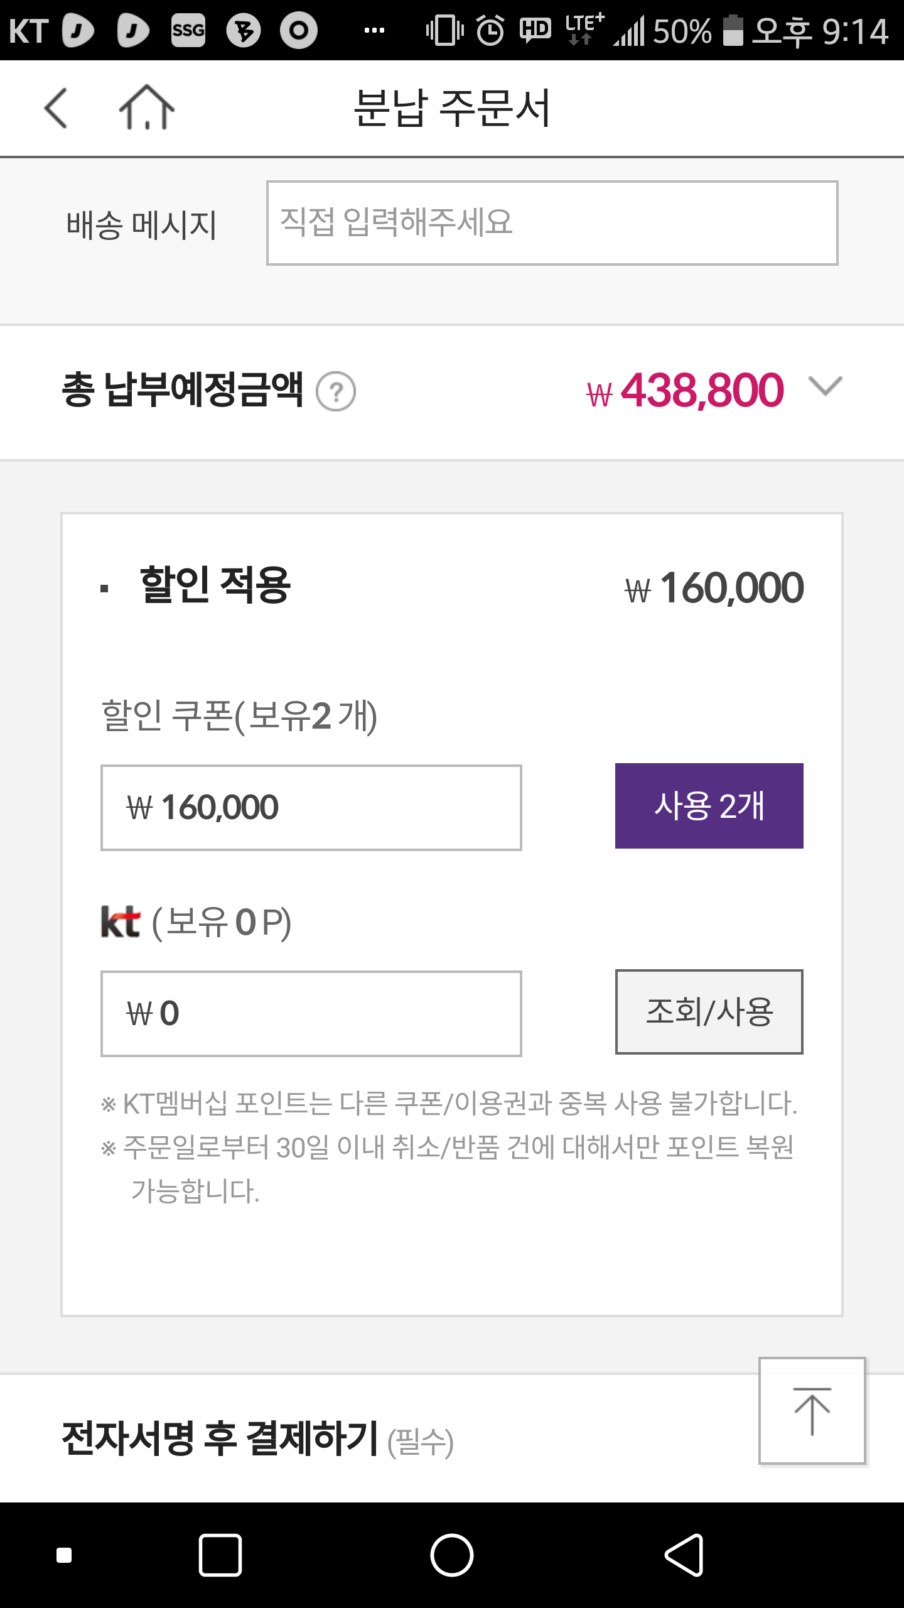The height and width of the screenshot is (1608, 904).
Task: Tap the discount coupon 160,000 field
Action: (311, 808)
